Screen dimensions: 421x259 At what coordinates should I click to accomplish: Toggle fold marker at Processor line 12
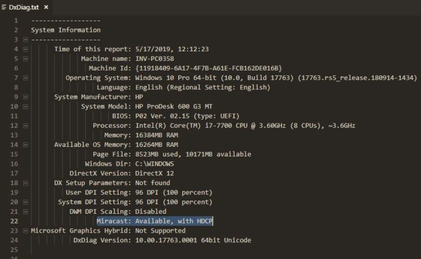(x=25, y=126)
